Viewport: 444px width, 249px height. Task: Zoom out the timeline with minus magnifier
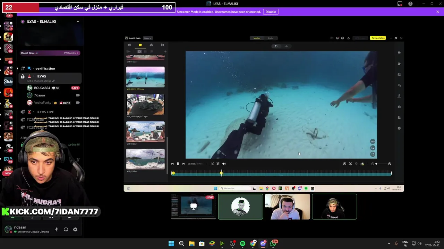tap(373, 164)
